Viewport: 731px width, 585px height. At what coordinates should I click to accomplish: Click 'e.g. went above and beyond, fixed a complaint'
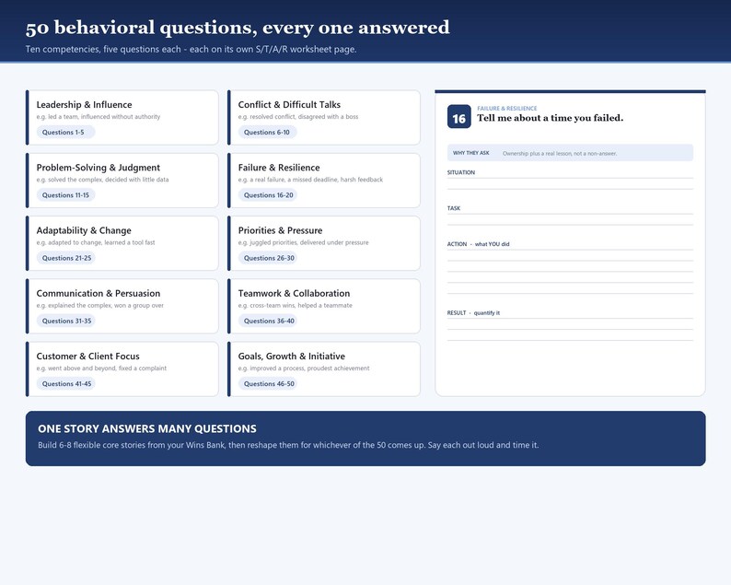coord(101,369)
